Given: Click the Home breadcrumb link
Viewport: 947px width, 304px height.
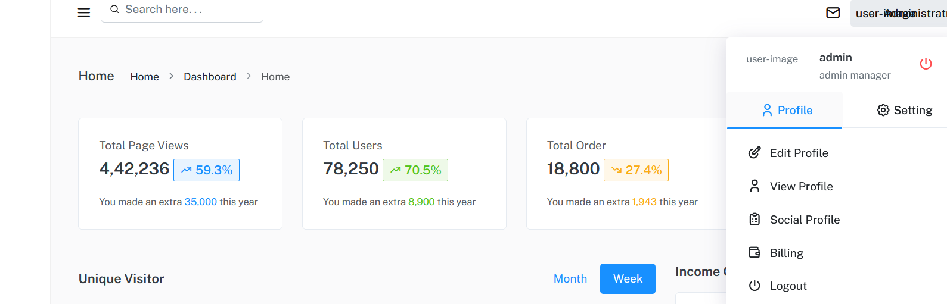Looking at the screenshot, I should [145, 77].
